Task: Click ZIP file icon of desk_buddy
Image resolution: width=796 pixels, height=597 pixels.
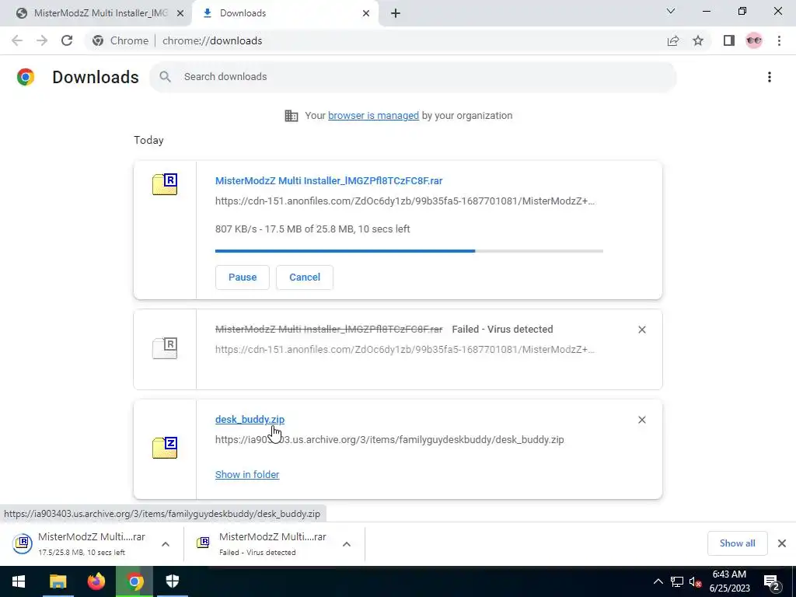Action: [x=165, y=448]
